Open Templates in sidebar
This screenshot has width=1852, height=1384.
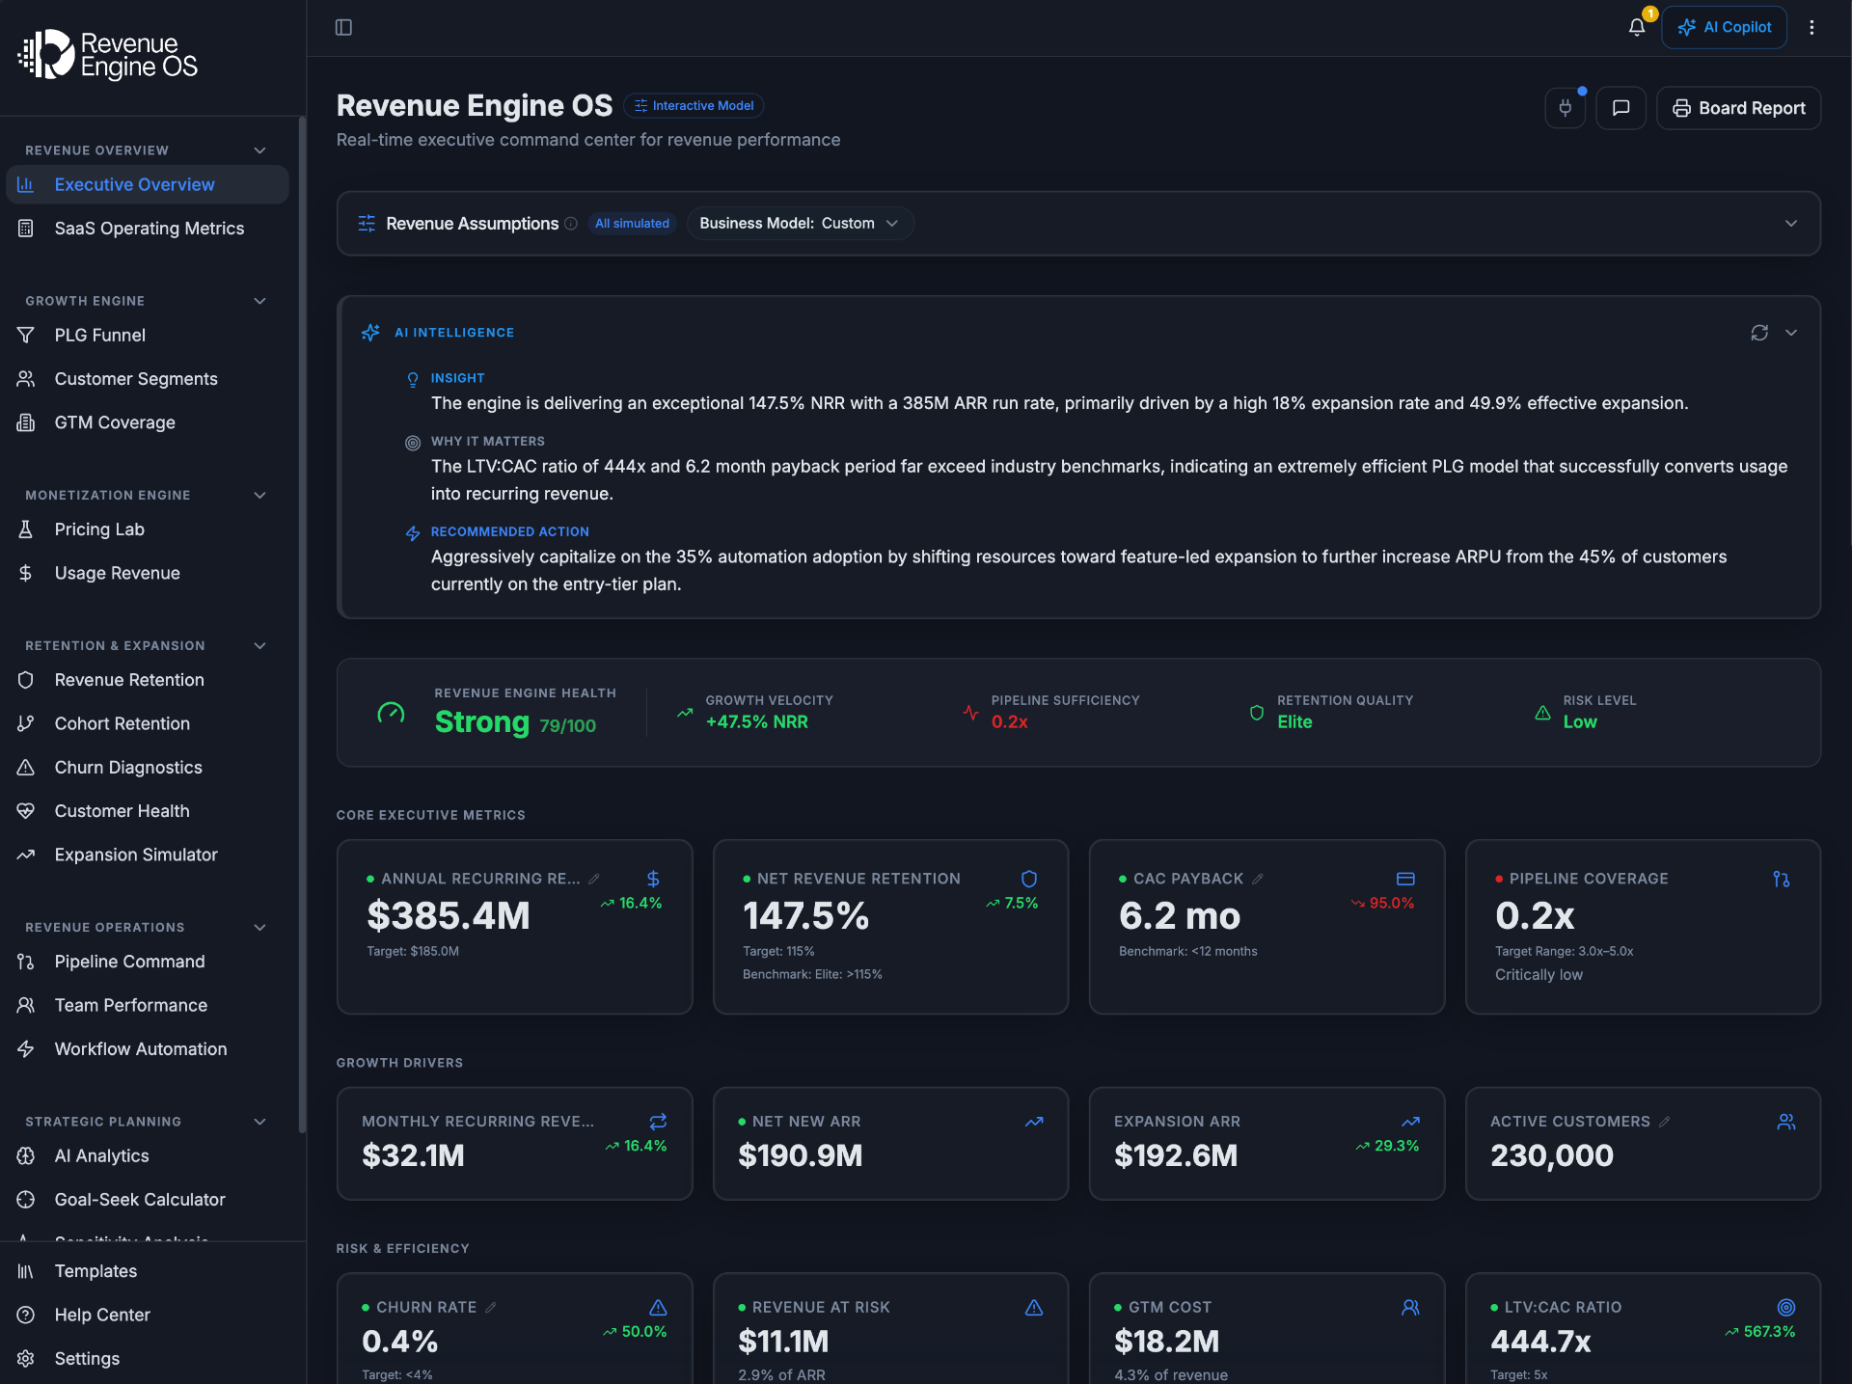tap(148, 1271)
